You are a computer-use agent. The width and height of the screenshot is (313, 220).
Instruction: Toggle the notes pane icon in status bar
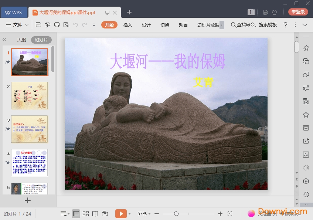64,214
